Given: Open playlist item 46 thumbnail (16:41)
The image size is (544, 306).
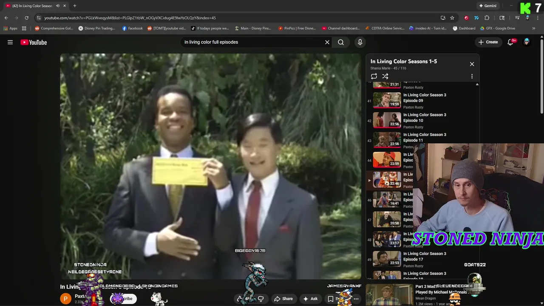Looking at the screenshot, I should point(387,200).
